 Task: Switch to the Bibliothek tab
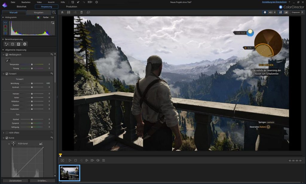[22, 7]
